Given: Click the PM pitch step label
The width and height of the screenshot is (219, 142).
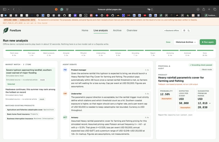Looking at the screenshot, I should (x=83, y=53).
